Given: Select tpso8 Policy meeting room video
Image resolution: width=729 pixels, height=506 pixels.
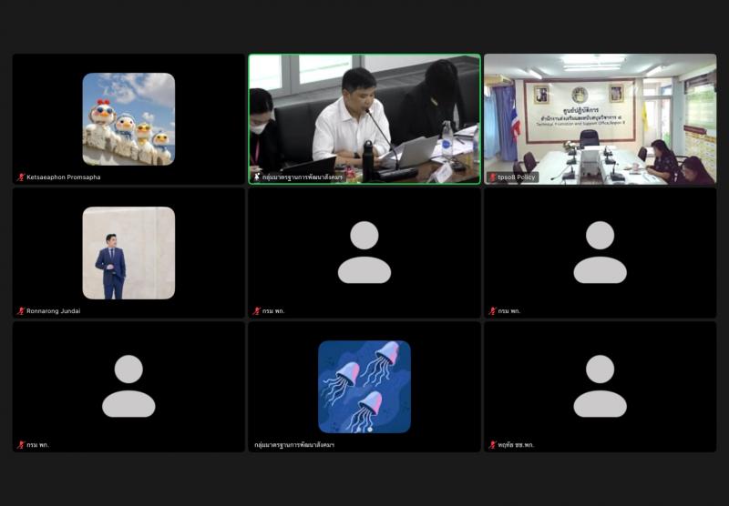Looking at the screenshot, I should (x=601, y=119).
